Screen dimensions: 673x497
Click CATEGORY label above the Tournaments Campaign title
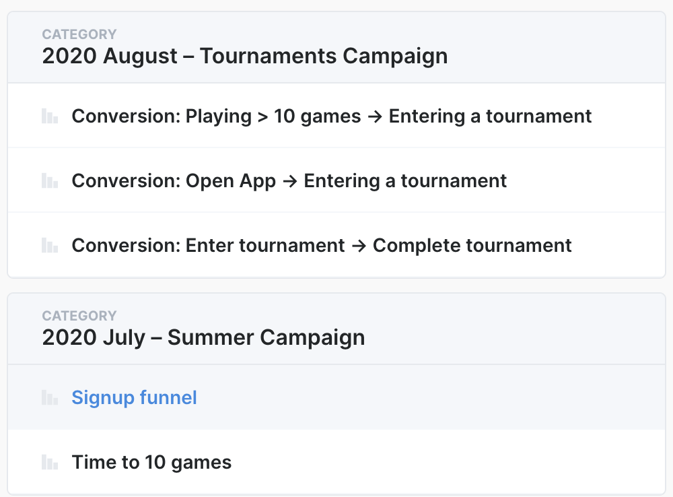[x=79, y=34]
